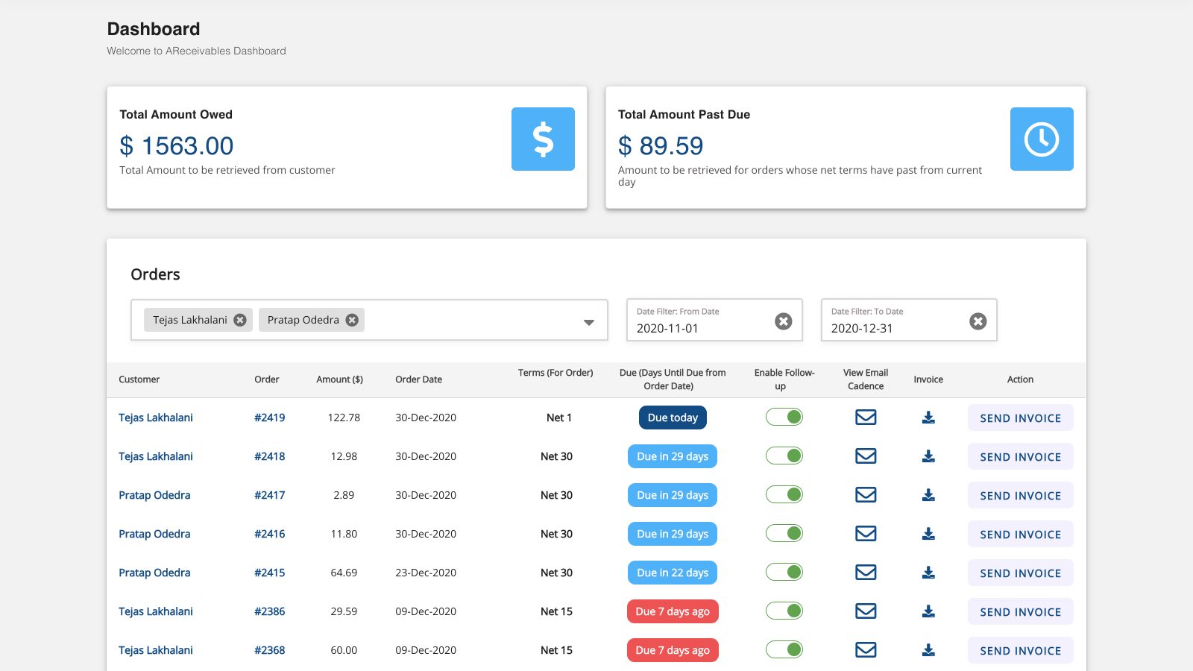Open email cadence for order #2419
This screenshot has width=1193, height=671.
pyautogui.click(x=865, y=418)
